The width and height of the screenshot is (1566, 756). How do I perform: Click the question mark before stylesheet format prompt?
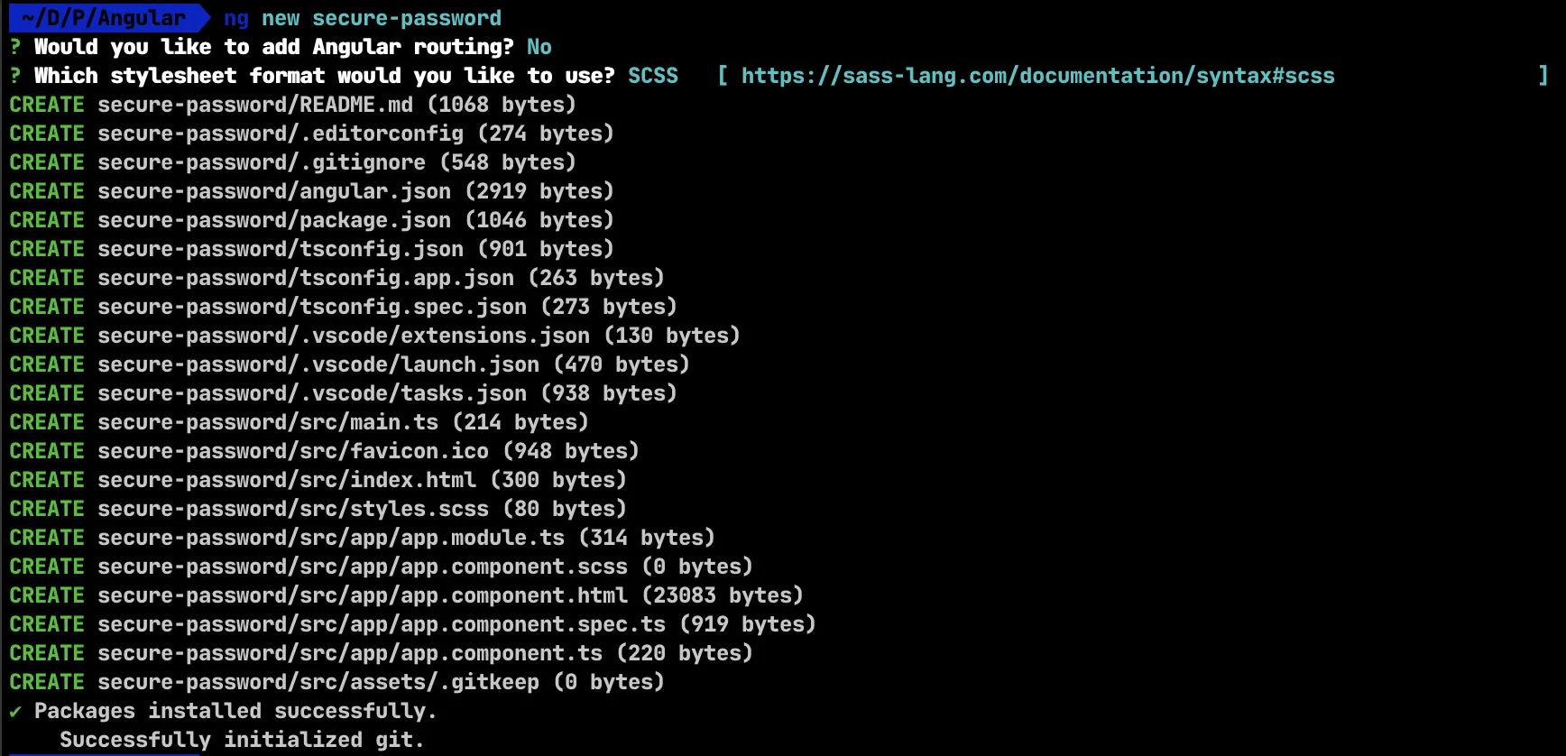[15, 76]
